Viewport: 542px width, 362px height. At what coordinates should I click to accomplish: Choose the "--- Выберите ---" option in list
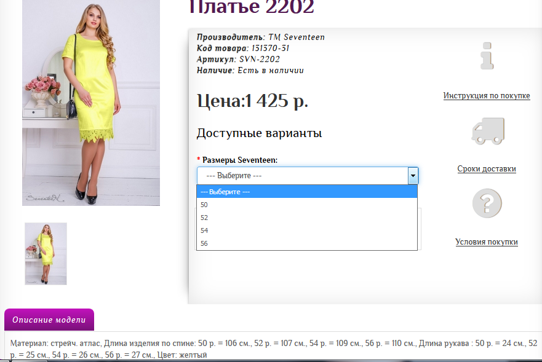click(307, 192)
